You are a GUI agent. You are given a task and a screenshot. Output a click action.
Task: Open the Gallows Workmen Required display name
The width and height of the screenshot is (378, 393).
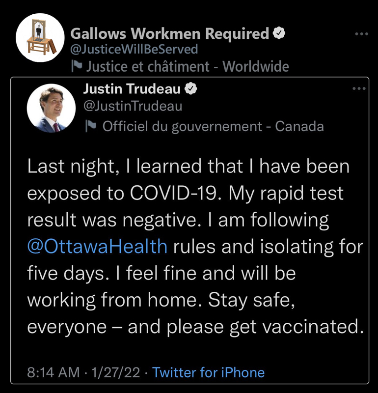pos(169,34)
